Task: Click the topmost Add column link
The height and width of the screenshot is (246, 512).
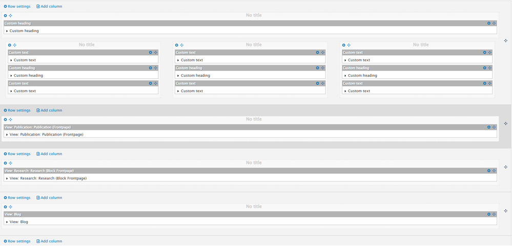Action: (x=49, y=7)
